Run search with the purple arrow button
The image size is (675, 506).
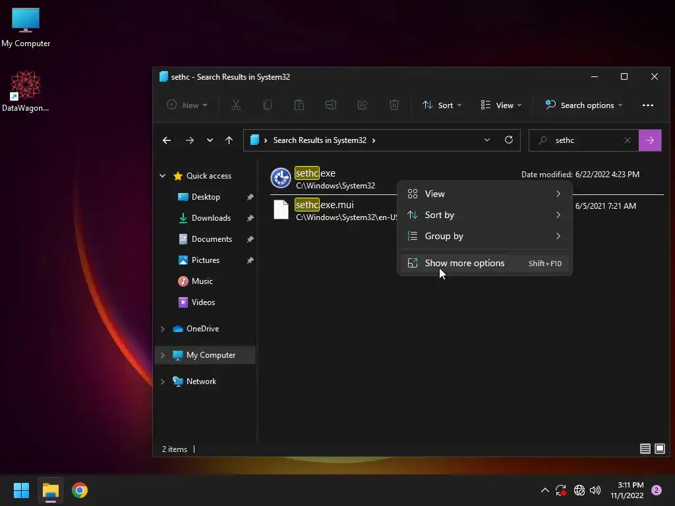(x=650, y=140)
